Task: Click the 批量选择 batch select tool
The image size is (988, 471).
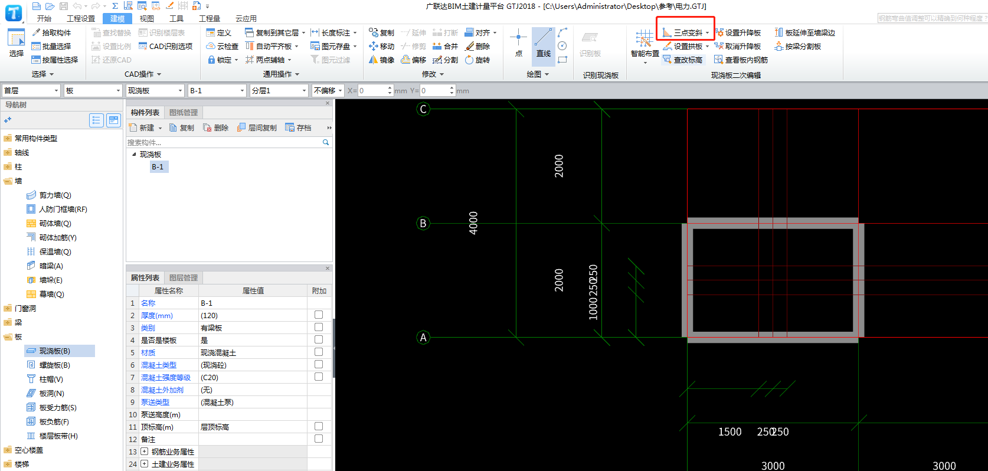Action: (x=51, y=46)
